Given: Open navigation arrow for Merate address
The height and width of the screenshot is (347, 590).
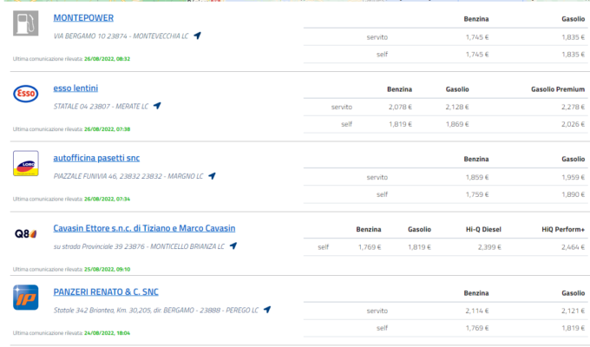Looking at the screenshot, I should (157, 106).
